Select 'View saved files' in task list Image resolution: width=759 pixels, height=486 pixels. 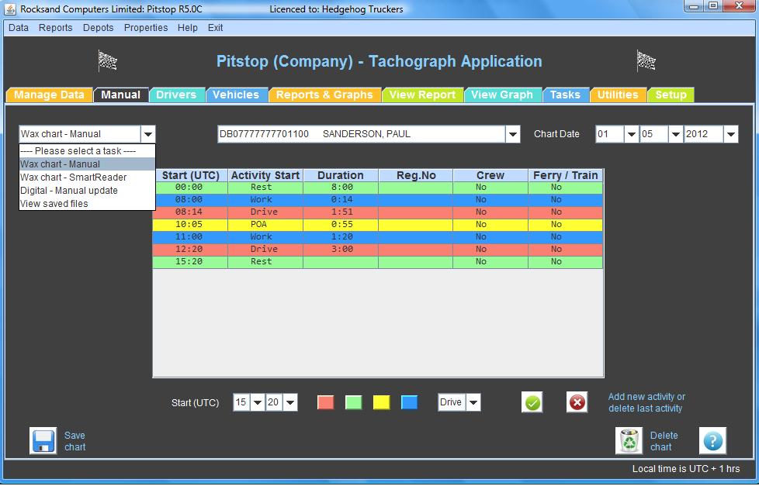tap(54, 204)
